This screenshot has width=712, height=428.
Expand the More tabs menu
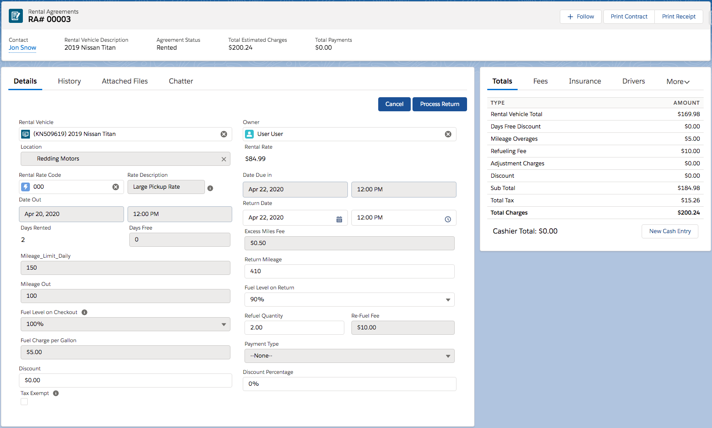(678, 81)
